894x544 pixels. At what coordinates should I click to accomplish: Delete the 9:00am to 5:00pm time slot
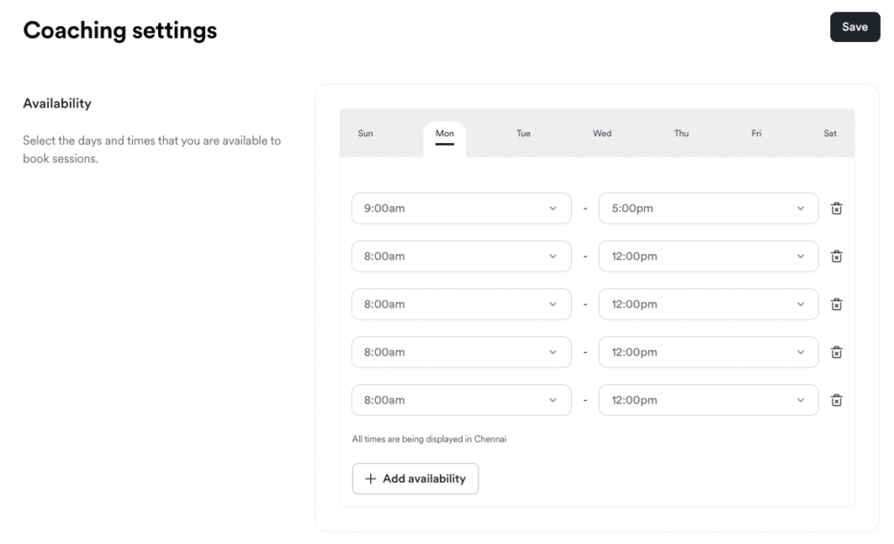836,209
